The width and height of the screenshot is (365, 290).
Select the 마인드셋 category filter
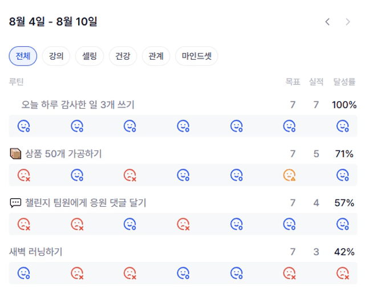196,56
